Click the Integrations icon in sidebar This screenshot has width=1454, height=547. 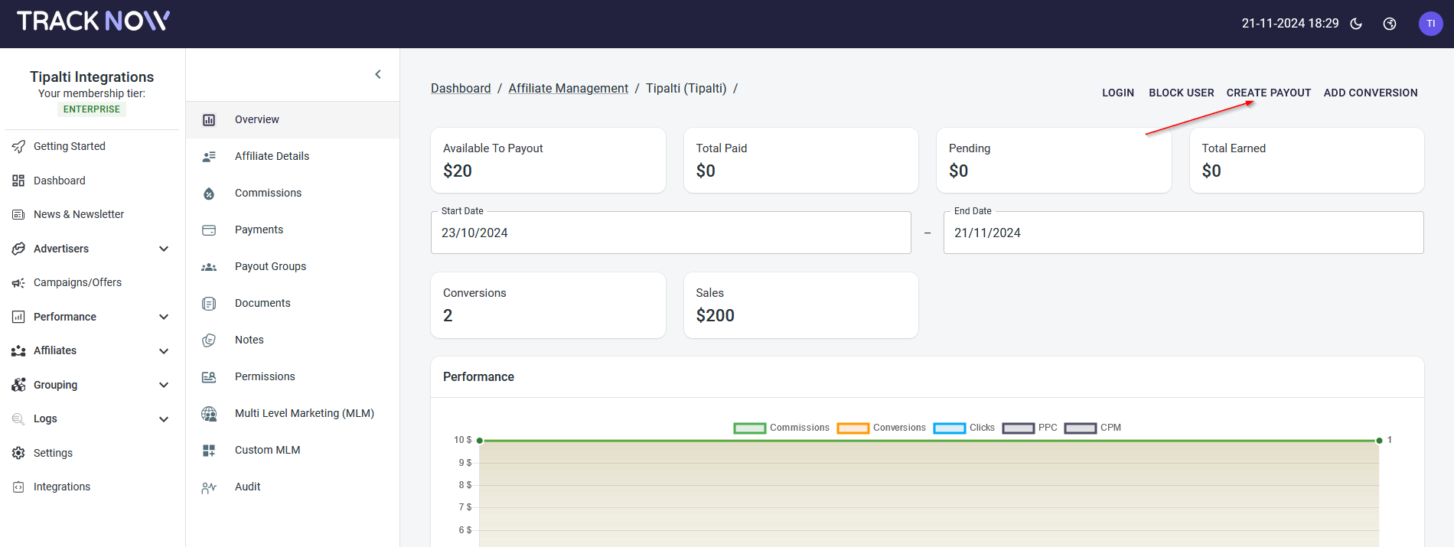click(18, 487)
